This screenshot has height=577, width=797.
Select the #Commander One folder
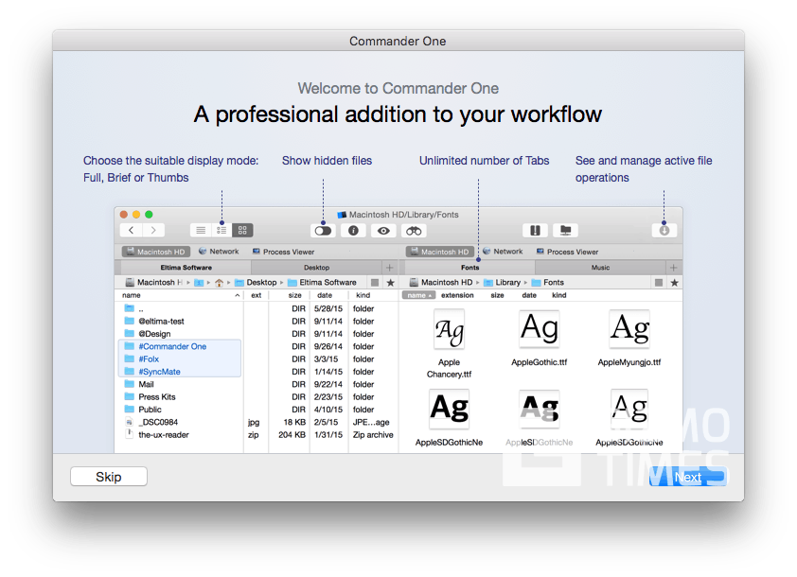tap(258, 346)
